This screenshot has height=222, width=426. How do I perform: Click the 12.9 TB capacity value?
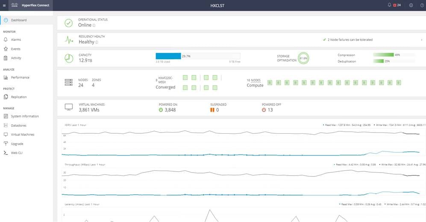[x=85, y=61]
